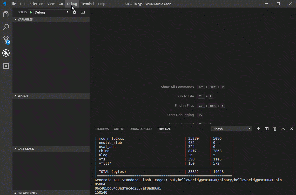This screenshot has width=296, height=195.
Task: Create a new terminal with plus icon
Action: click(258, 129)
